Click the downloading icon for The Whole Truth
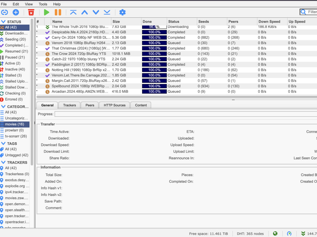 pos(48,27)
